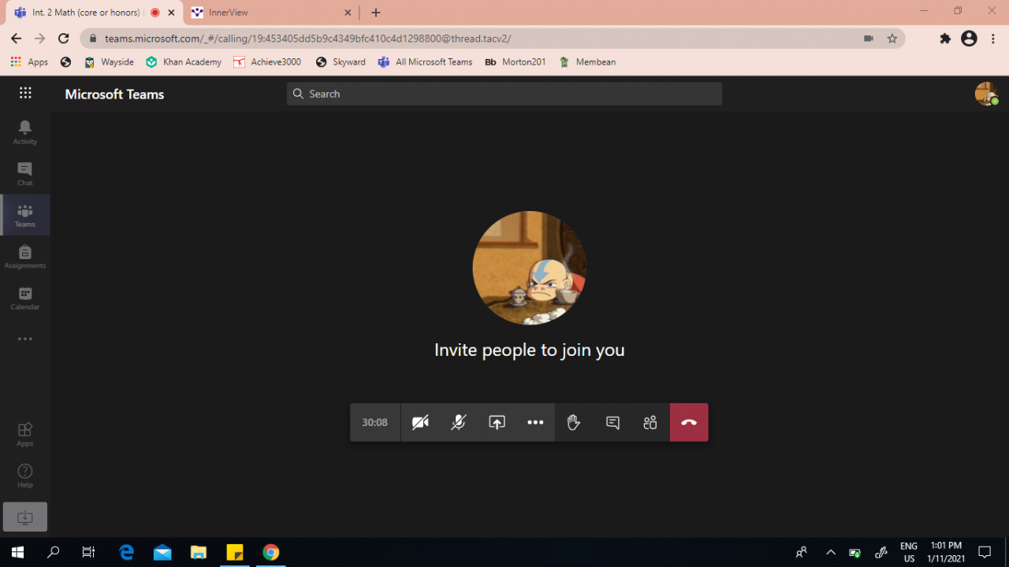This screenshot has width=1009, height=567.
Task: Open the Membean bookmark
Action: (x=587, y=62)
